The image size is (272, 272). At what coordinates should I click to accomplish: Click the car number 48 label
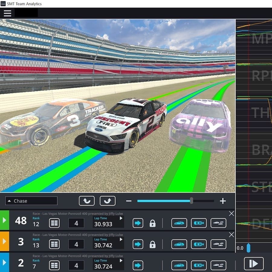click(x=21, y=221)
